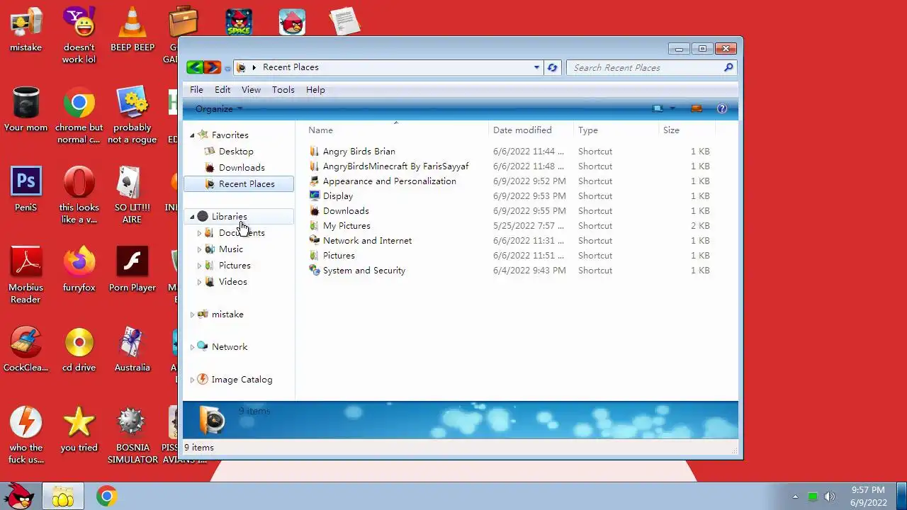The height and width of the screenshot is (510, 907).
Task: Open the recent pages dropdown beside Forward
Action: 227,68
